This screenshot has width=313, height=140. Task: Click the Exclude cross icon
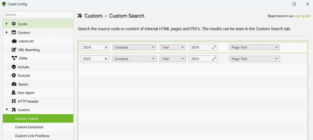pyautogui.click(x=14, y=76)
